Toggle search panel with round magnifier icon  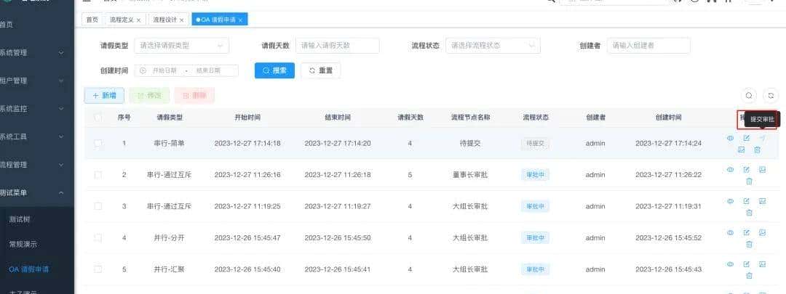pos(749,96)
